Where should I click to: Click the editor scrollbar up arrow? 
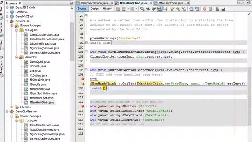click(x=249, y=14)
